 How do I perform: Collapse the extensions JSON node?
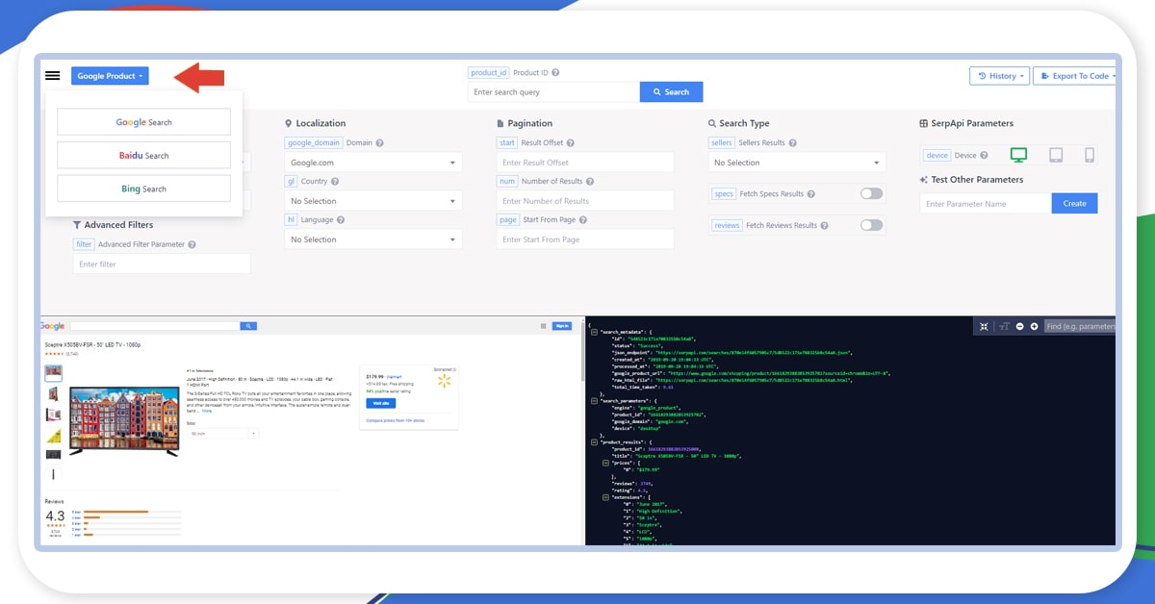(603, 497)
